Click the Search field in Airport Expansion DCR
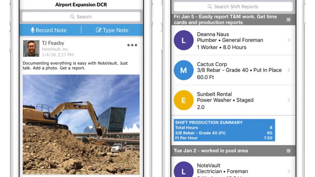Screen dimensions: 315x177 (81, 17)
